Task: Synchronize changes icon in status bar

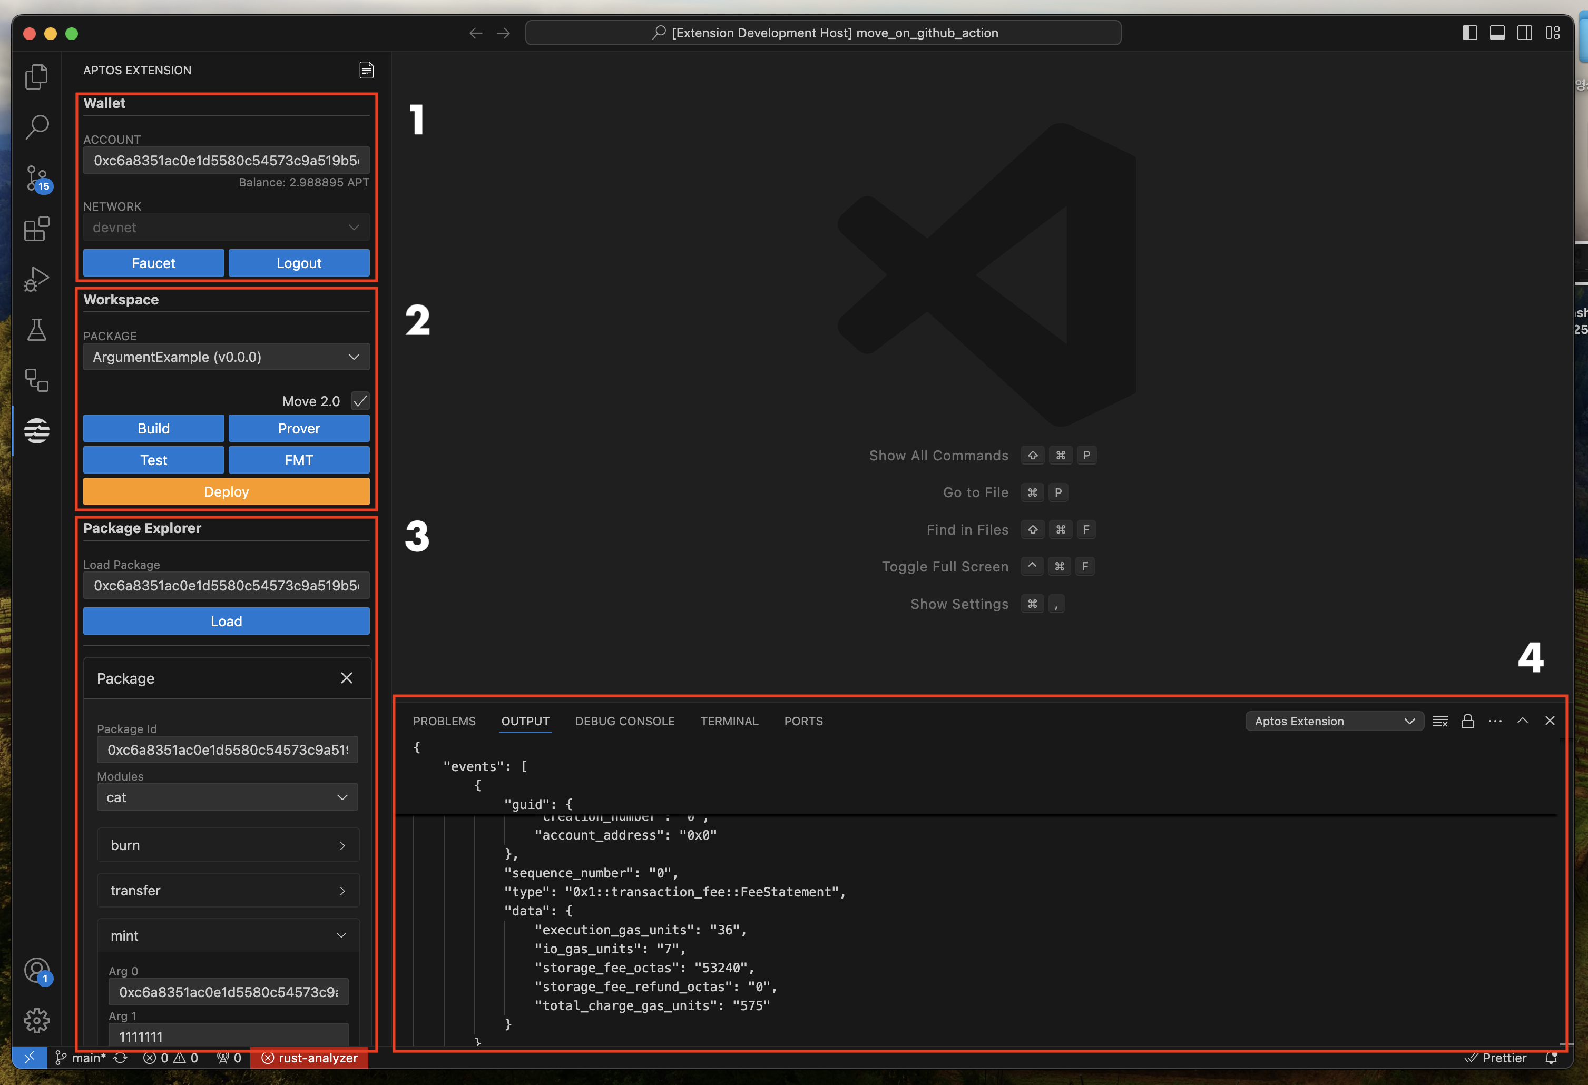Action: (x=120, y=1058)
